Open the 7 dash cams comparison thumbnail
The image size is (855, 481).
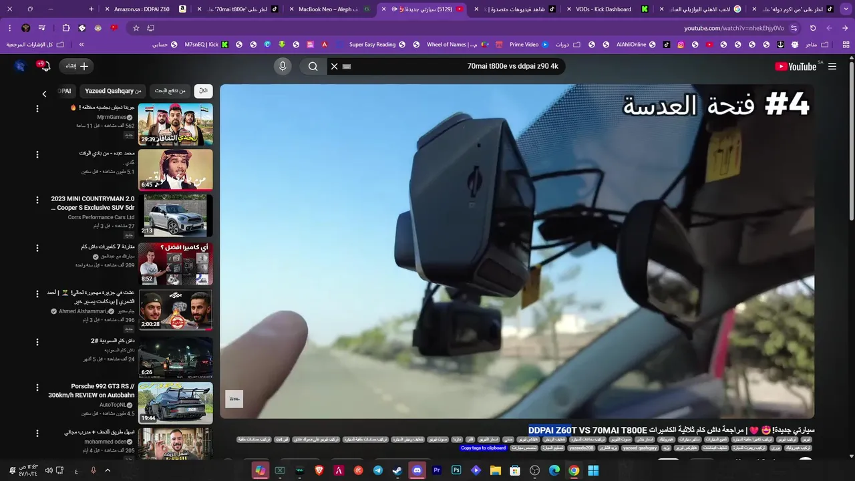coord(175,264)
